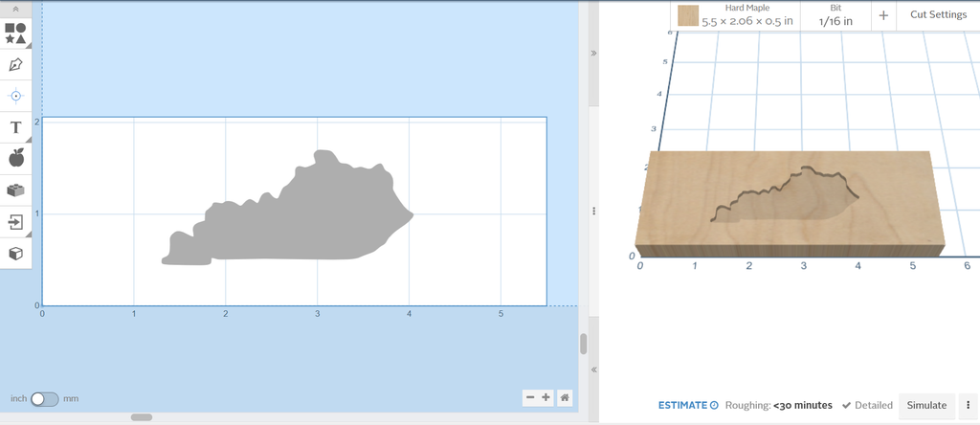Open the Apps brick icon

click(15, 190)
